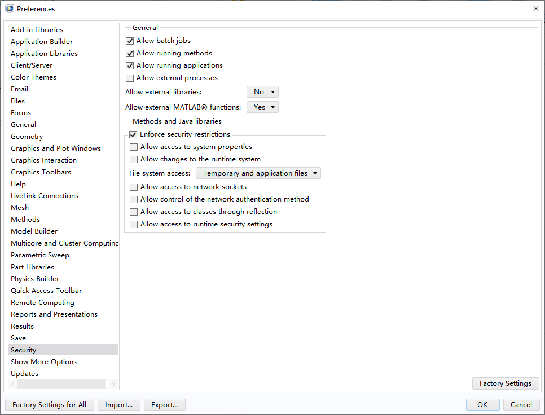Screen dimensions: 545x415
Task: Close the Preferences dialog
Action: point(535,8)
